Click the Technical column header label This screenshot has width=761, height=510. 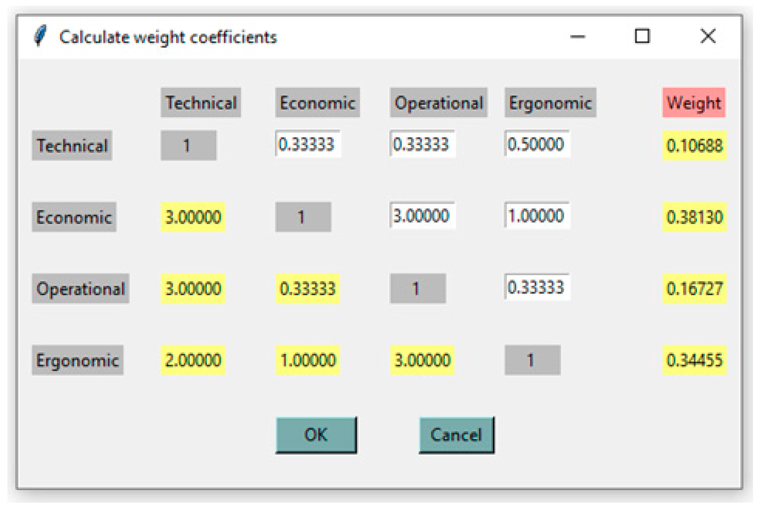[201, 103]
